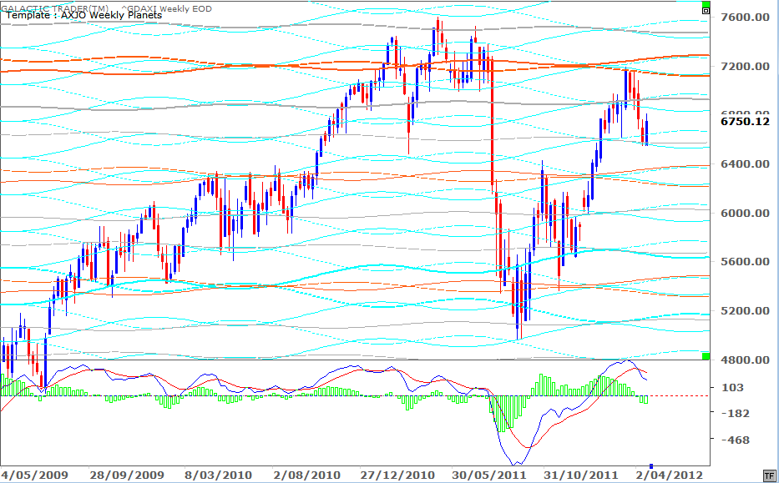Image resolution: width=779 pixels, height=483 pixels.
Task: Click the 31/10/2011 date label
Action: 580,475
